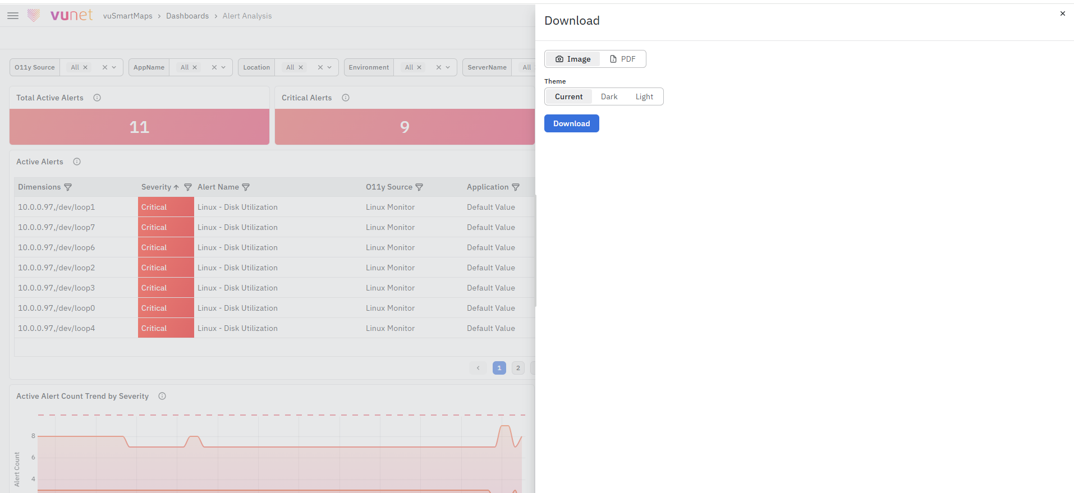The height and width of the screenshot is (493, 1074).
Task: Switch to the PDF export tab
Action: (x=622, y=59)
